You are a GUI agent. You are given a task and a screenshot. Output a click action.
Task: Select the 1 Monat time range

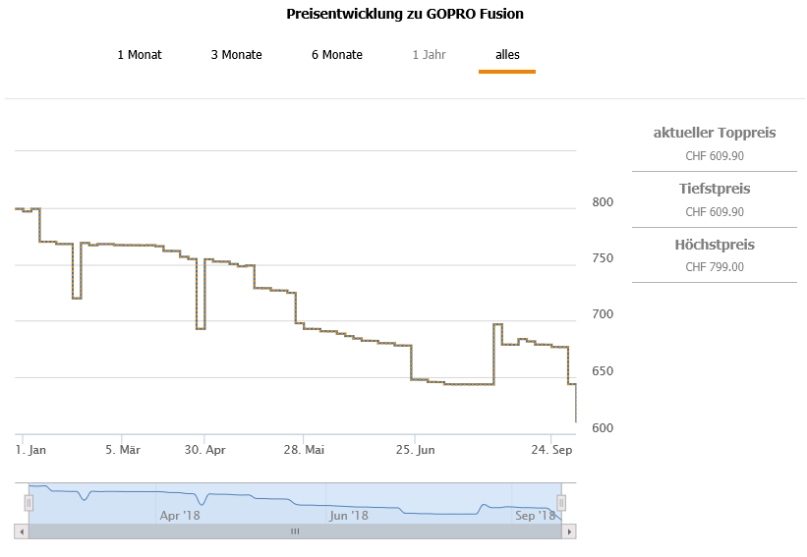[140, 55]
